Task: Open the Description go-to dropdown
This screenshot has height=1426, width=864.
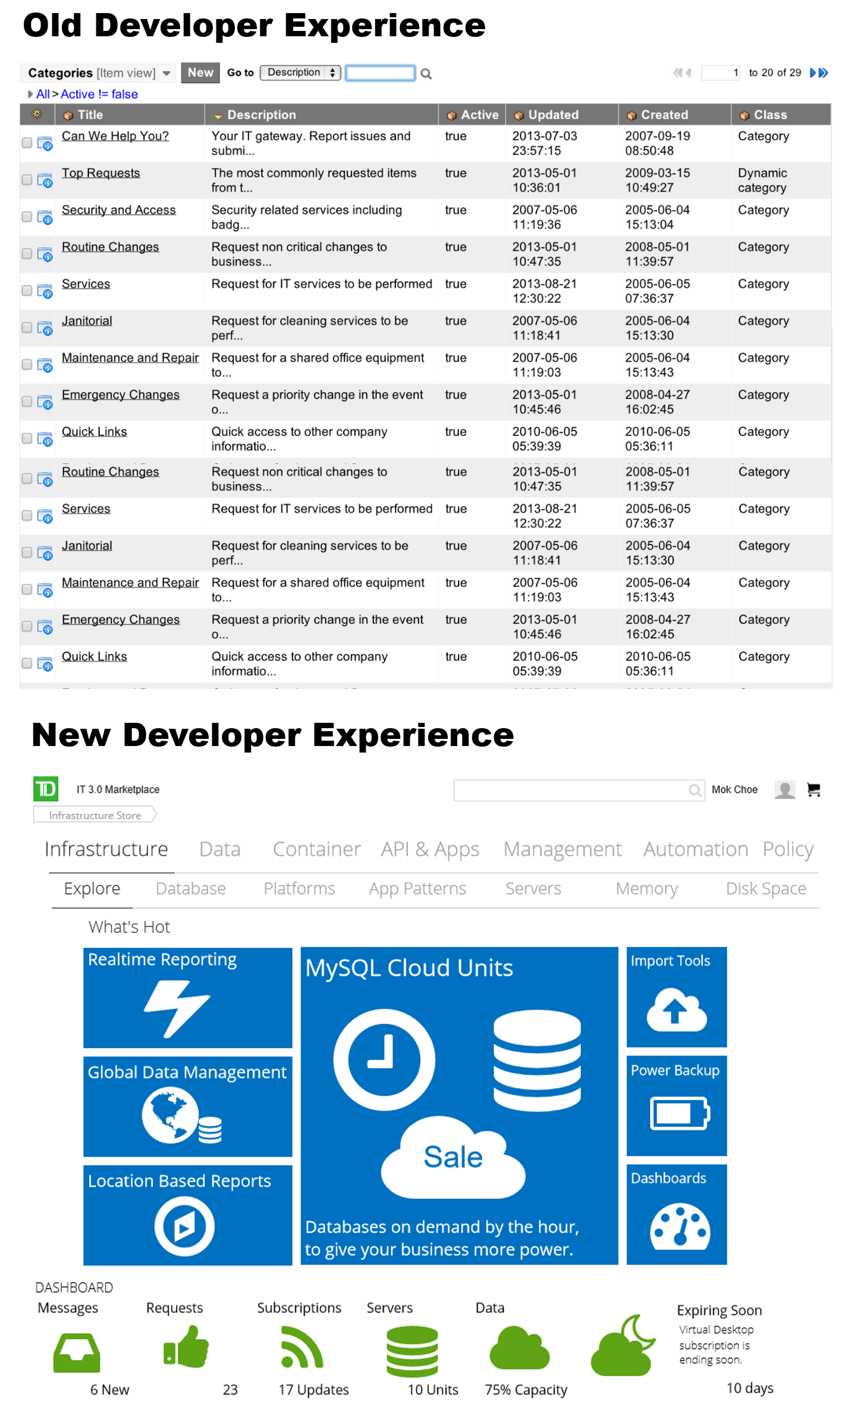Action: point(300,73)
